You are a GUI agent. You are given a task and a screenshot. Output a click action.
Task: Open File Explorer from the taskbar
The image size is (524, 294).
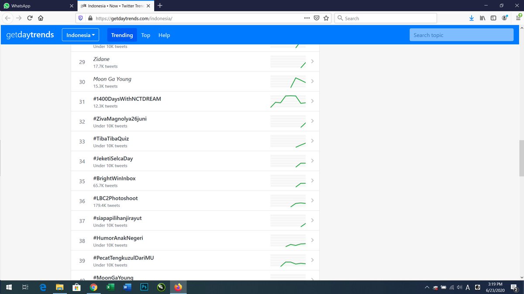click(60, 287)
